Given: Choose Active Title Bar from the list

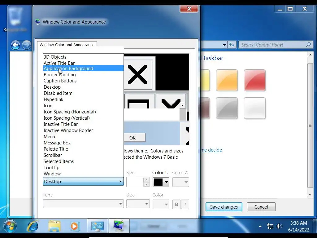Looking at the screenshot, I should (83, 63).
